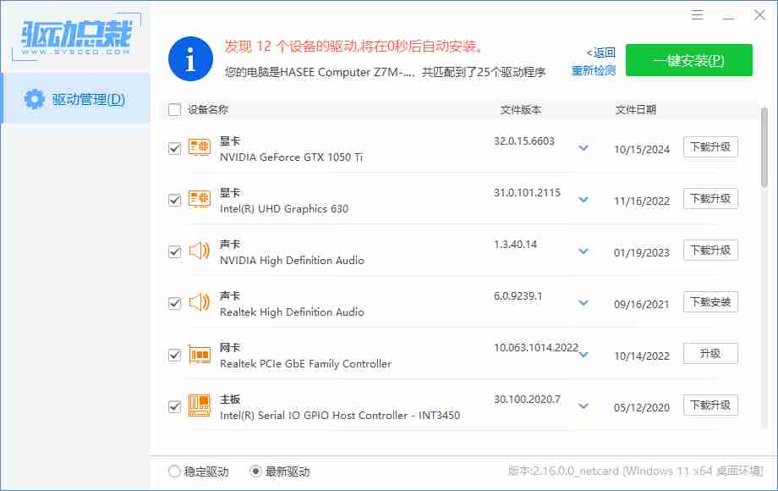Click the 重新检测 link

tap(594, 71)
